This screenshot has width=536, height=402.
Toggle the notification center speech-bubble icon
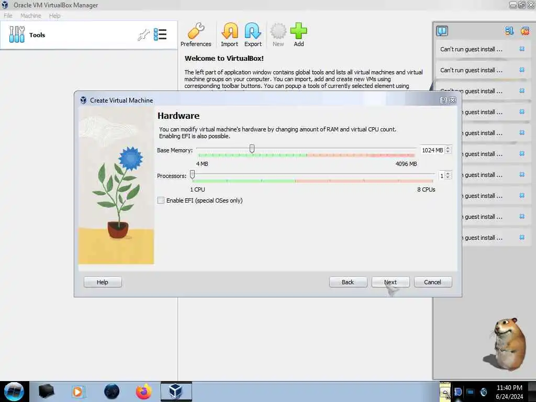tap(442, 31)
